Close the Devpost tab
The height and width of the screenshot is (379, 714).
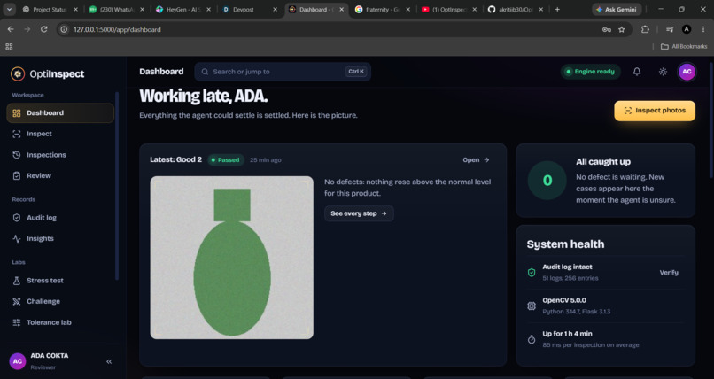(x=275, y=9)
